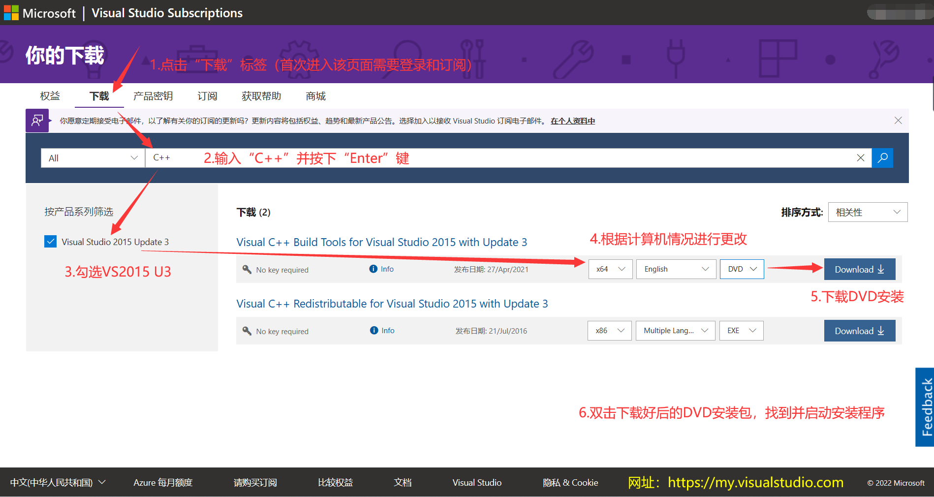Click the Visual Studio Subscriptions header title
This screenshot has width=934, height=497.
(167, 13)
